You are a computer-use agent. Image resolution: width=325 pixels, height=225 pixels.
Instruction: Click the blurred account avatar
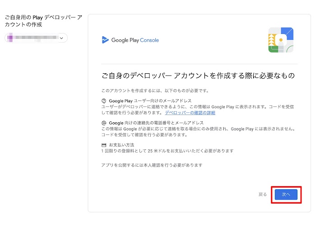point(10,38)
